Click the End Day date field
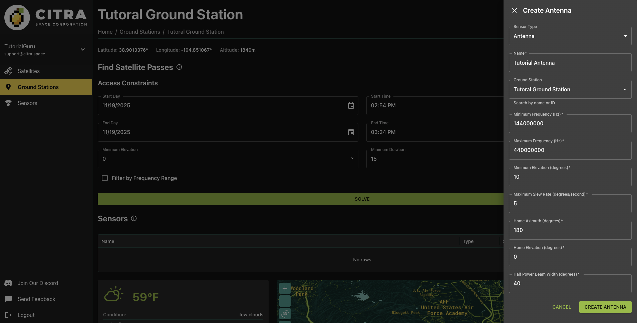 (228, 132)
